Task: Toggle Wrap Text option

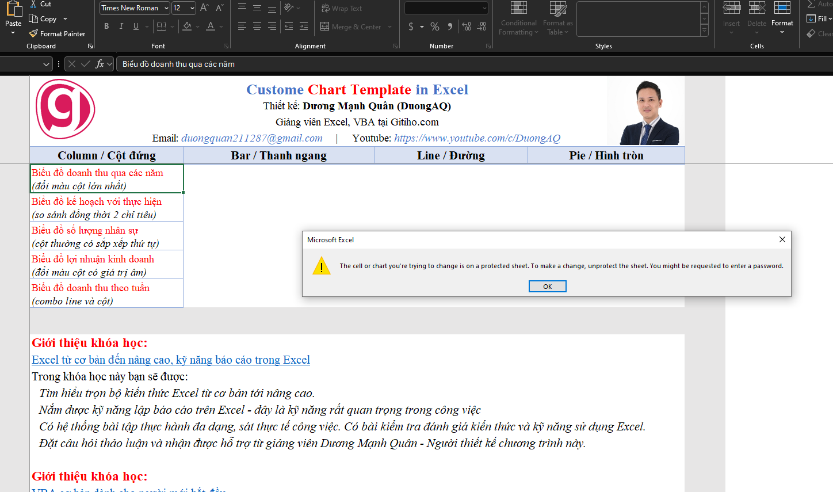Action: coord(342,8)
